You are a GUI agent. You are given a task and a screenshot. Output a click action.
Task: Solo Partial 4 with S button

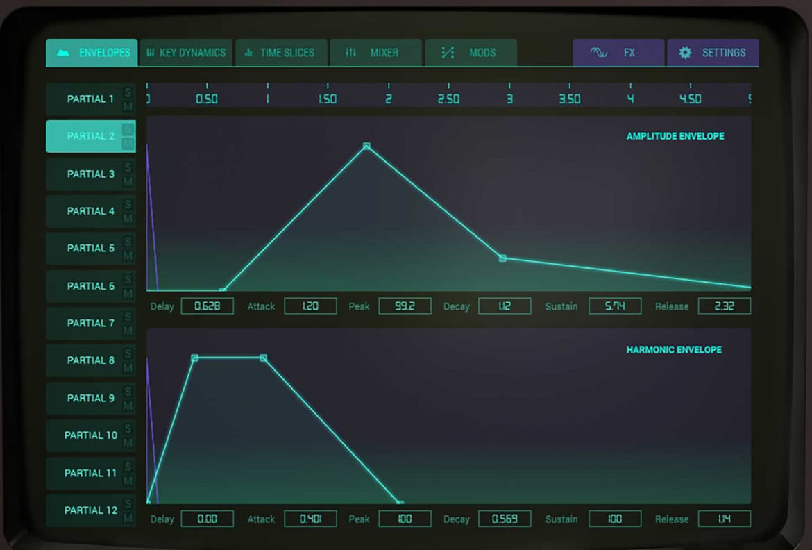tap(128, 204)
